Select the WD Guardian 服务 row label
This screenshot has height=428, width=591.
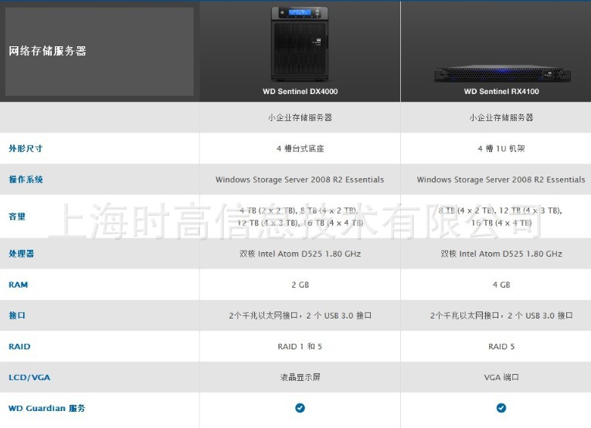pos(46,408)
